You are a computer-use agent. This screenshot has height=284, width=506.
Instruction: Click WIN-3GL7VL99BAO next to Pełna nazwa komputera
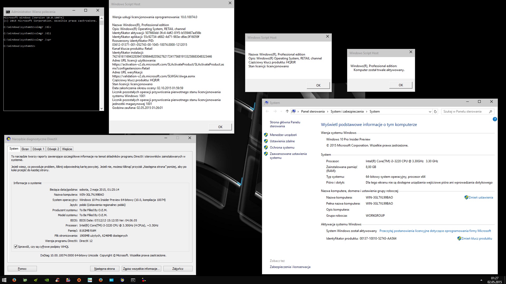tap(379, 204)
